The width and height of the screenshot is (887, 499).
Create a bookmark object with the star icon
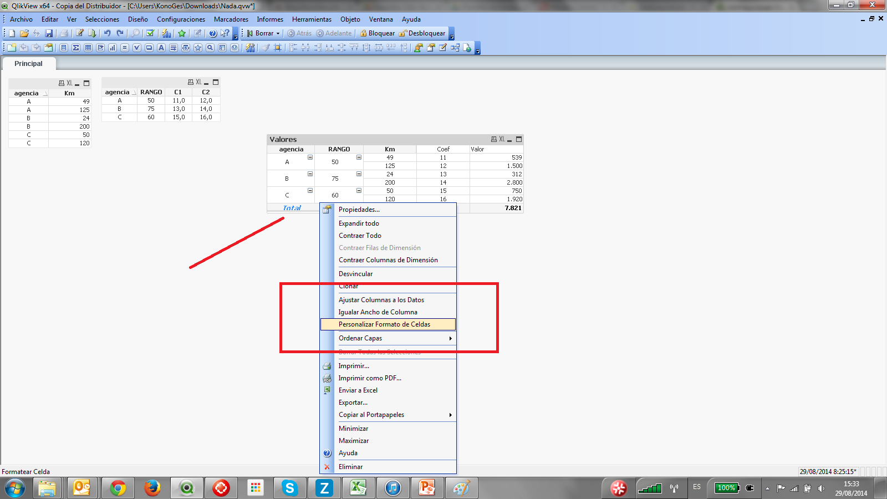point(198,48)
